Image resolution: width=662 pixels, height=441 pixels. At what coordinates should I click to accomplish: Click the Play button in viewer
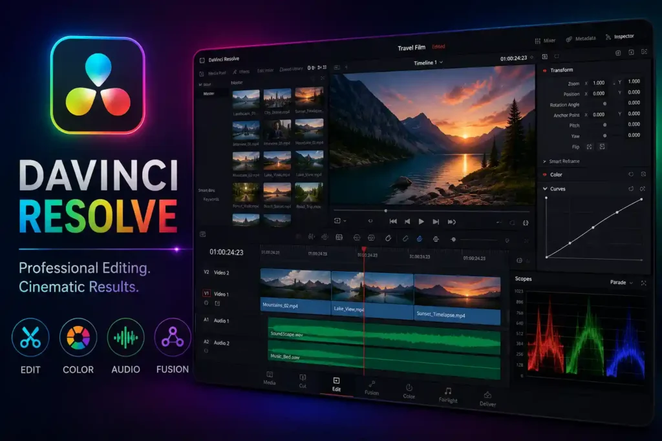[x=421, y=221]
